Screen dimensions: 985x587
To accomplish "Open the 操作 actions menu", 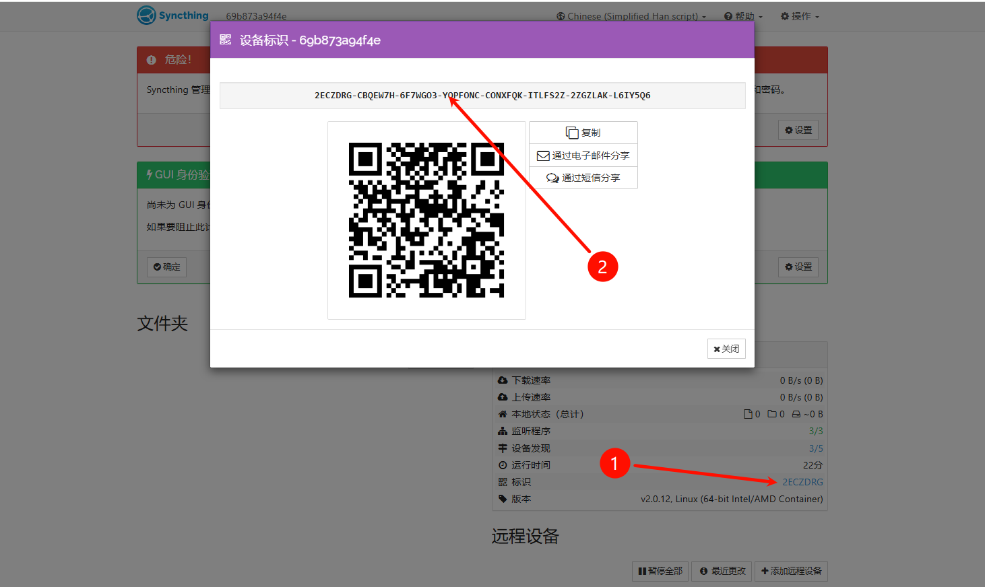I will coord(800,16).
